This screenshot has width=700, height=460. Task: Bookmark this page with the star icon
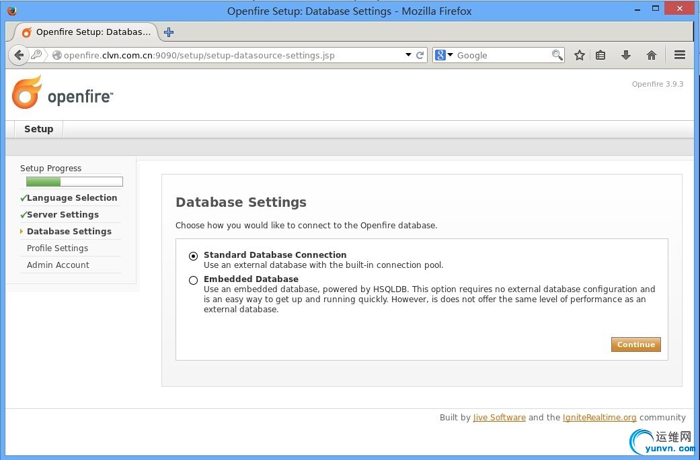pyautogui.click(x=580, y=55)
